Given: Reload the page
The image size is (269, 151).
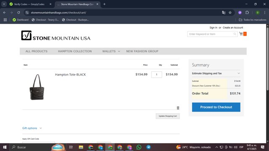Looking at the screenshot, I should click(18, 13).
